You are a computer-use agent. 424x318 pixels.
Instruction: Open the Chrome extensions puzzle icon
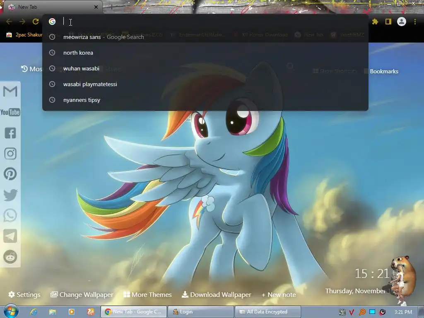coord(375,22)
